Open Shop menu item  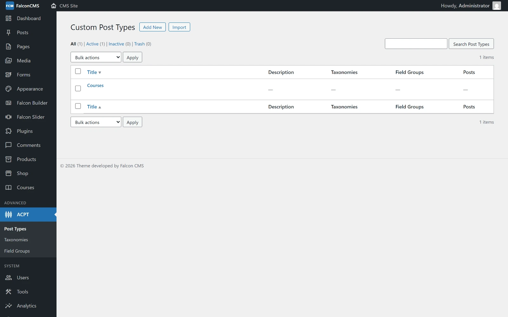(28, 173)
